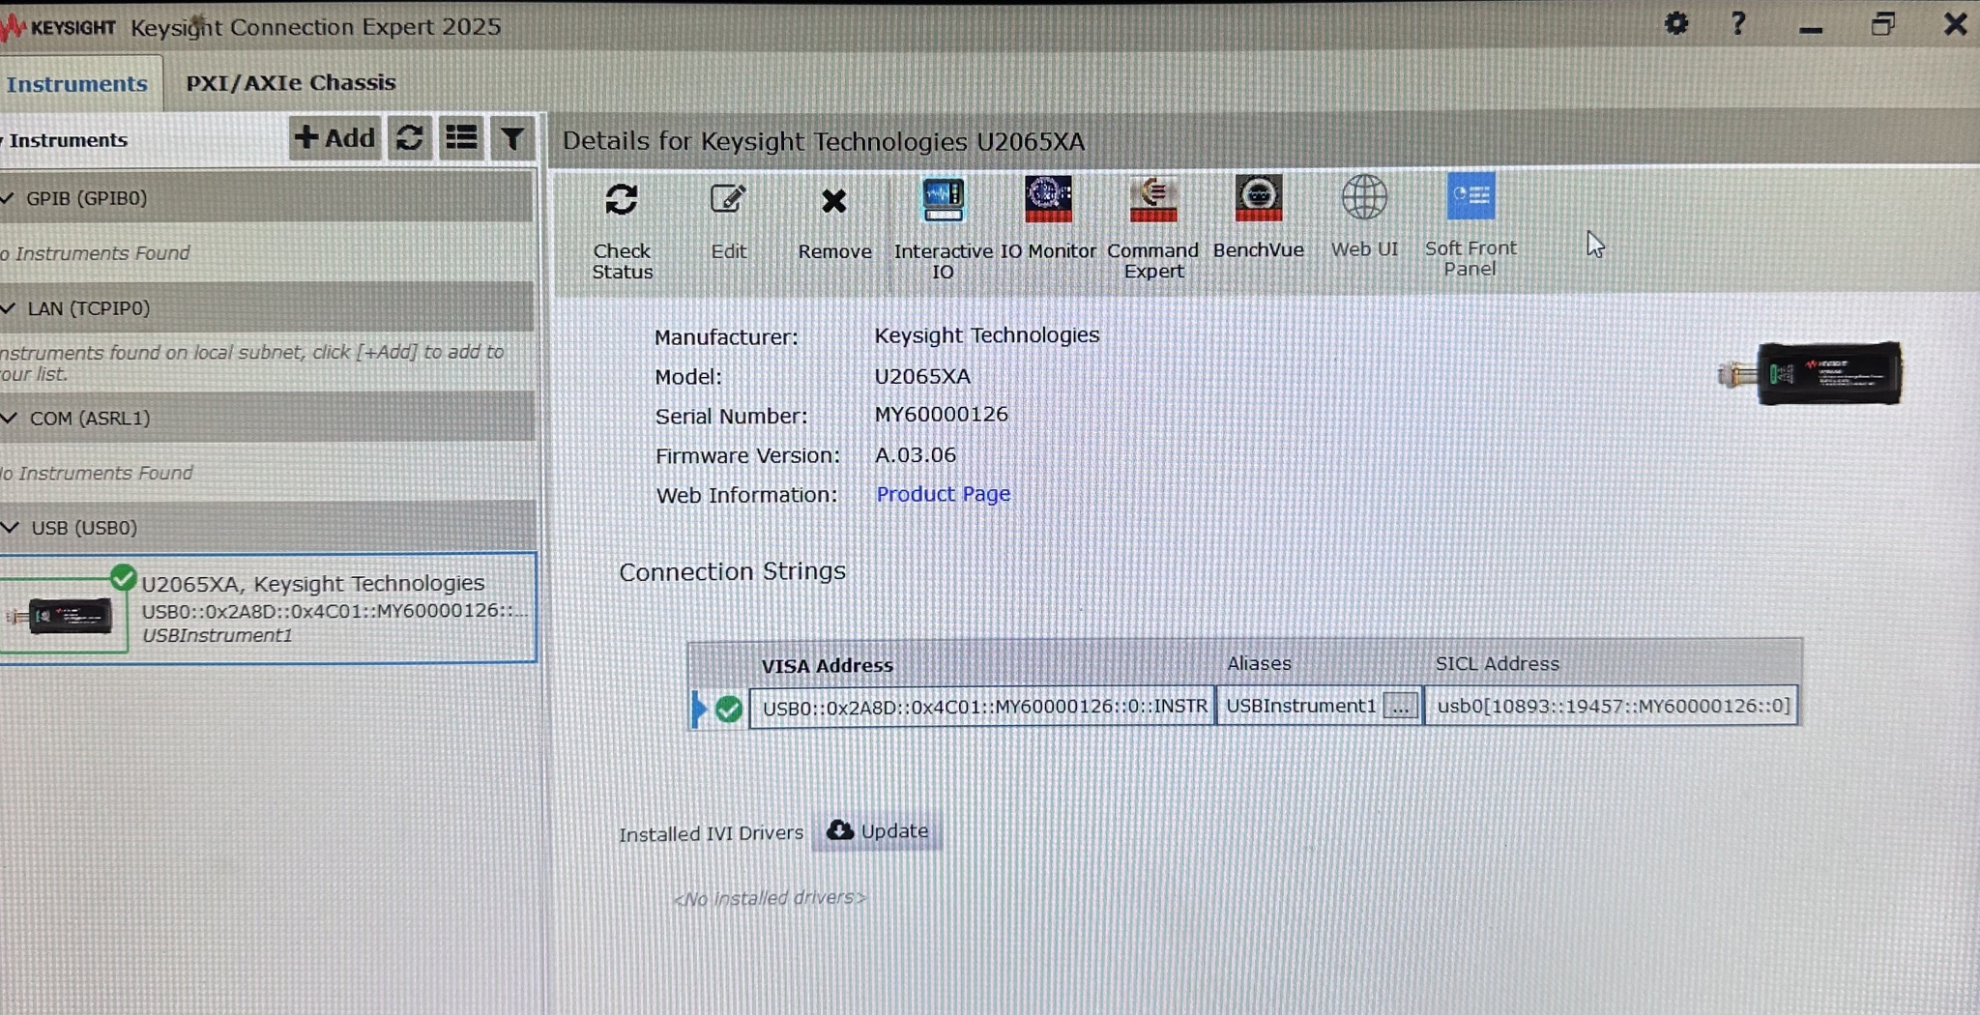Click the green check on the U2065XA thumbnail
1980x1015 pixels.
[123, 578]
